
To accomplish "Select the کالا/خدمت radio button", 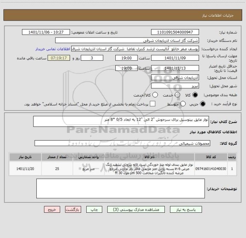I will [x=155, y=95].
